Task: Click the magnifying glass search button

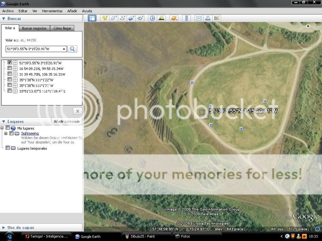Action: (72, 49)
